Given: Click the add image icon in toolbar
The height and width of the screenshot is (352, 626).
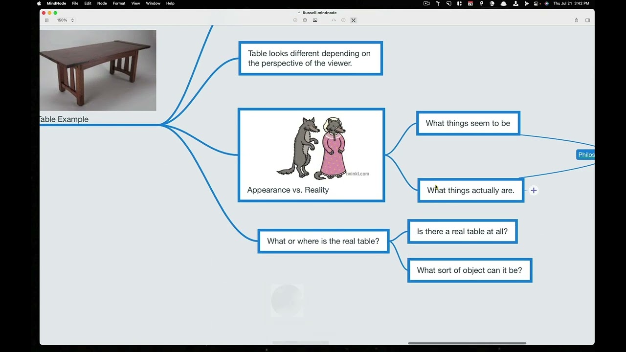Looking at the screenshot, I should (315, 20).
